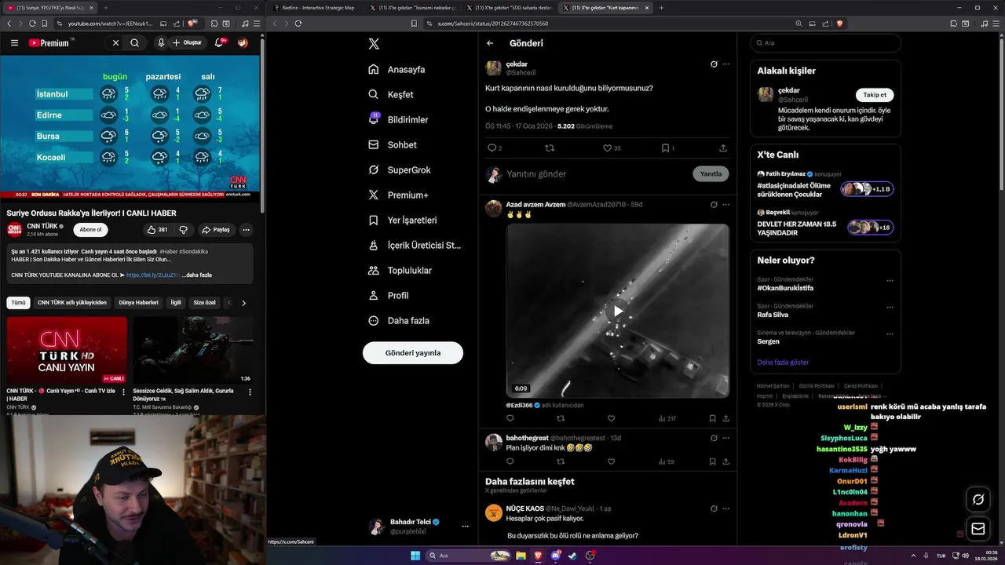Screen dimensions: 1005x565
Task: Open Keşfet (Explore) in the X sidebar
Action: [390, 94]
